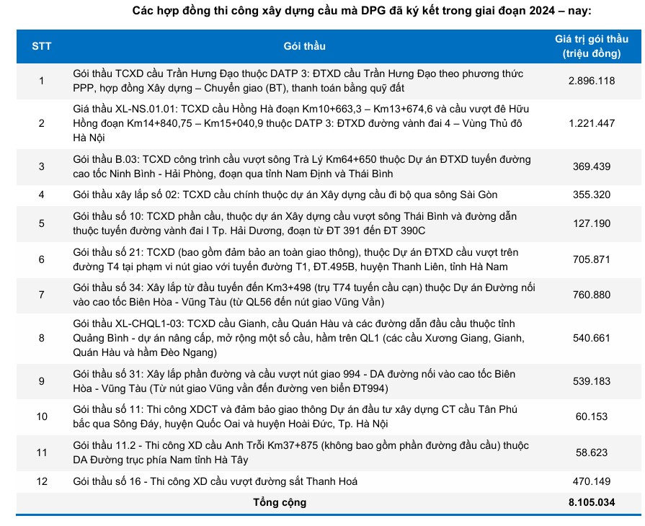Select the Gói thầu số 34 description text
The width and height of the screenshot is (645, 526).
pyautogui.click(x=302, y=294)
